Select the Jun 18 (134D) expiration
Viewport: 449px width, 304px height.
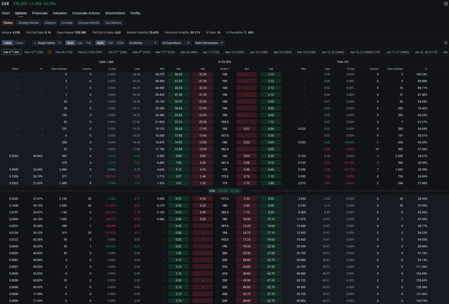click(x=259, y=52)
